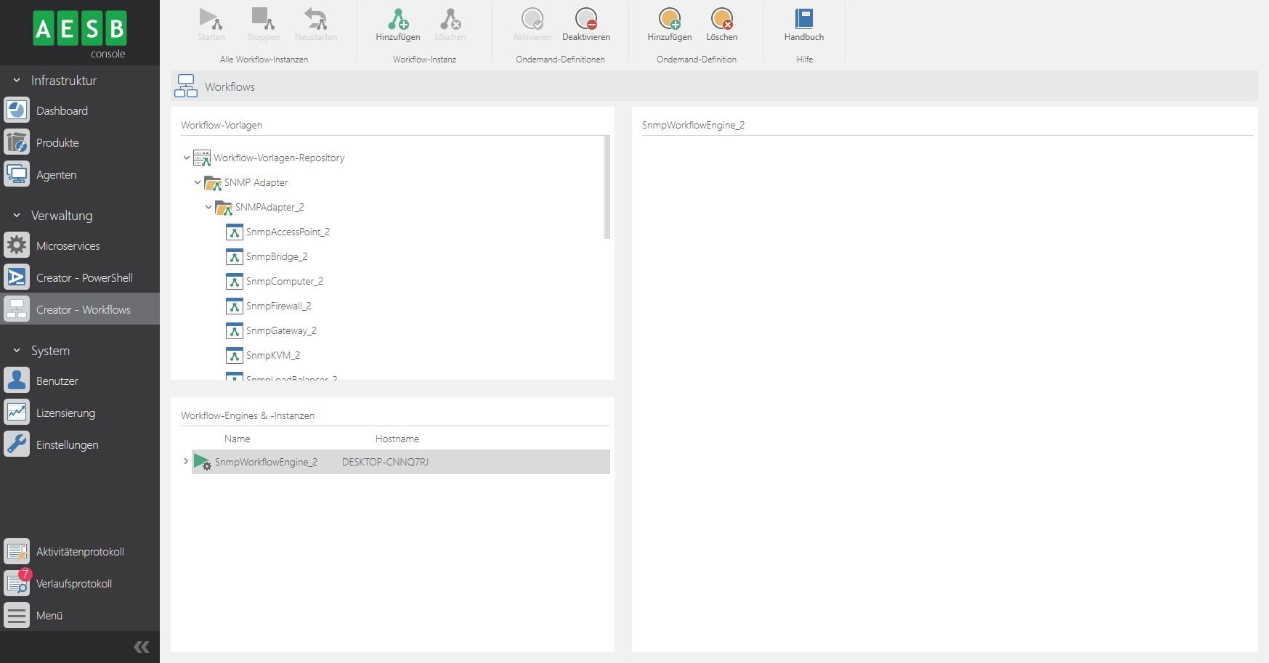Collapse the sidebar with the double-arrow control
This screenshot has width=1269, height=663.
point(141,646)
